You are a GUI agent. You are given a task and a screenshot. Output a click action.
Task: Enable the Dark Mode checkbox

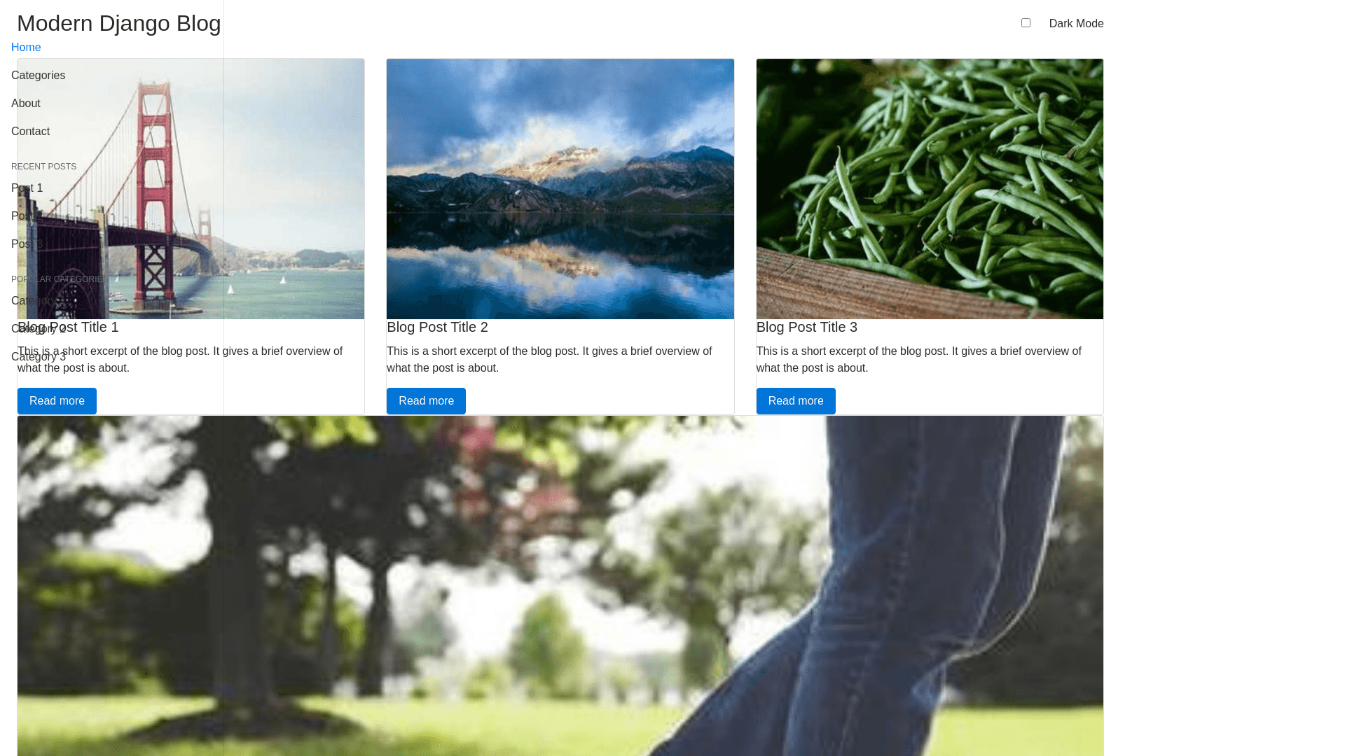click(1026, 23)
